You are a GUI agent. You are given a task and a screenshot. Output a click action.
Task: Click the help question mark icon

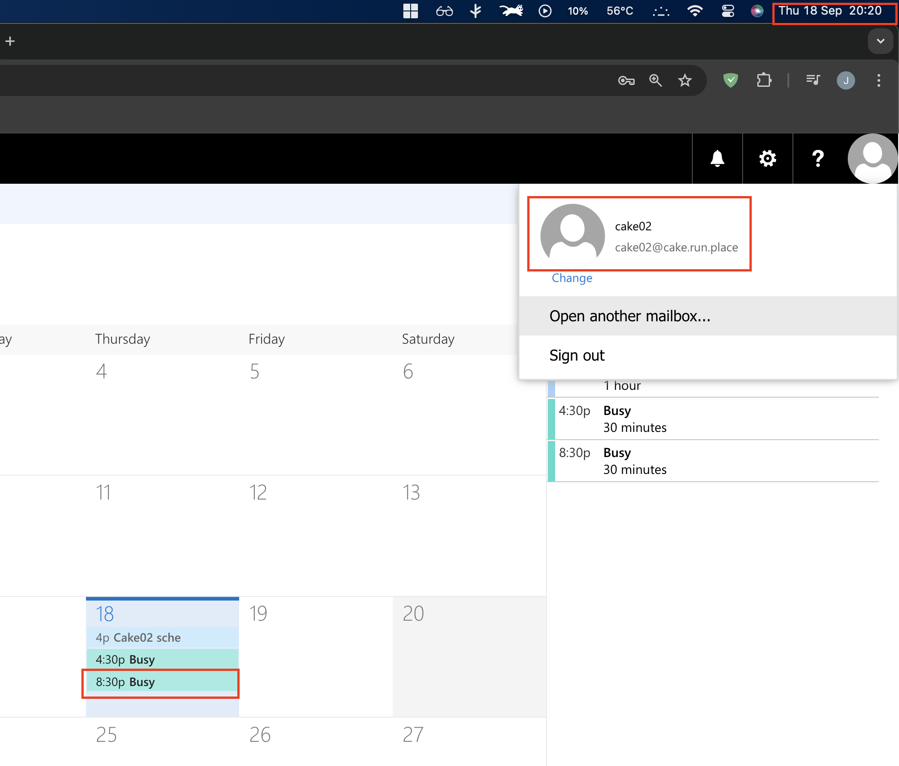pos(818,159)
